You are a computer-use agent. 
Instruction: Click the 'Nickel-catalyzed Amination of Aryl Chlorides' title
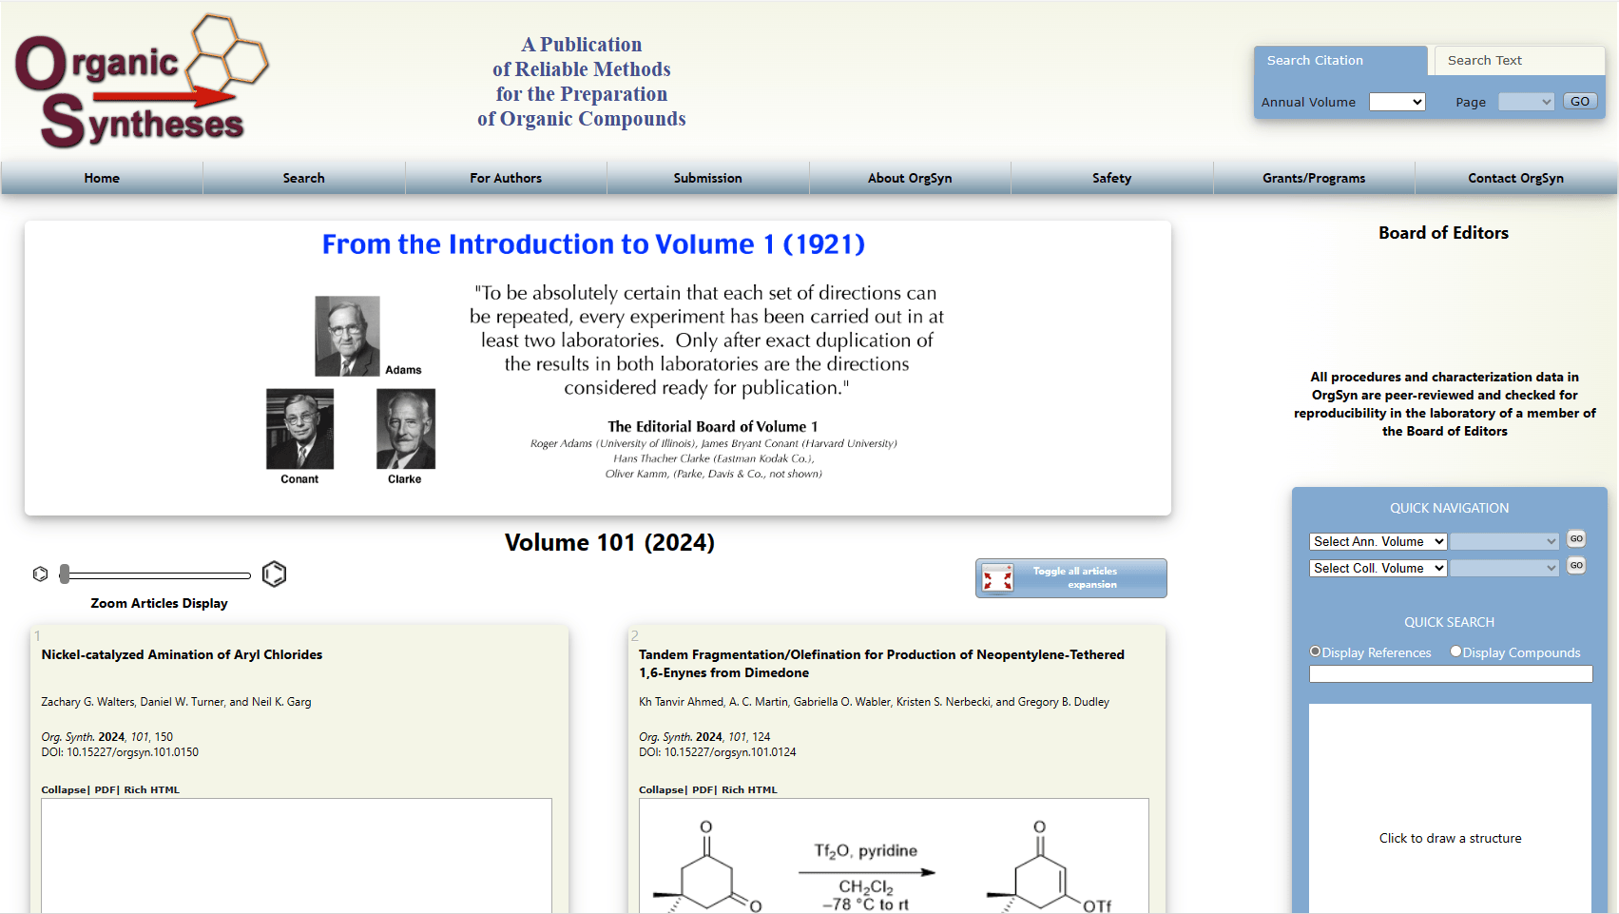tap(182, 654)
